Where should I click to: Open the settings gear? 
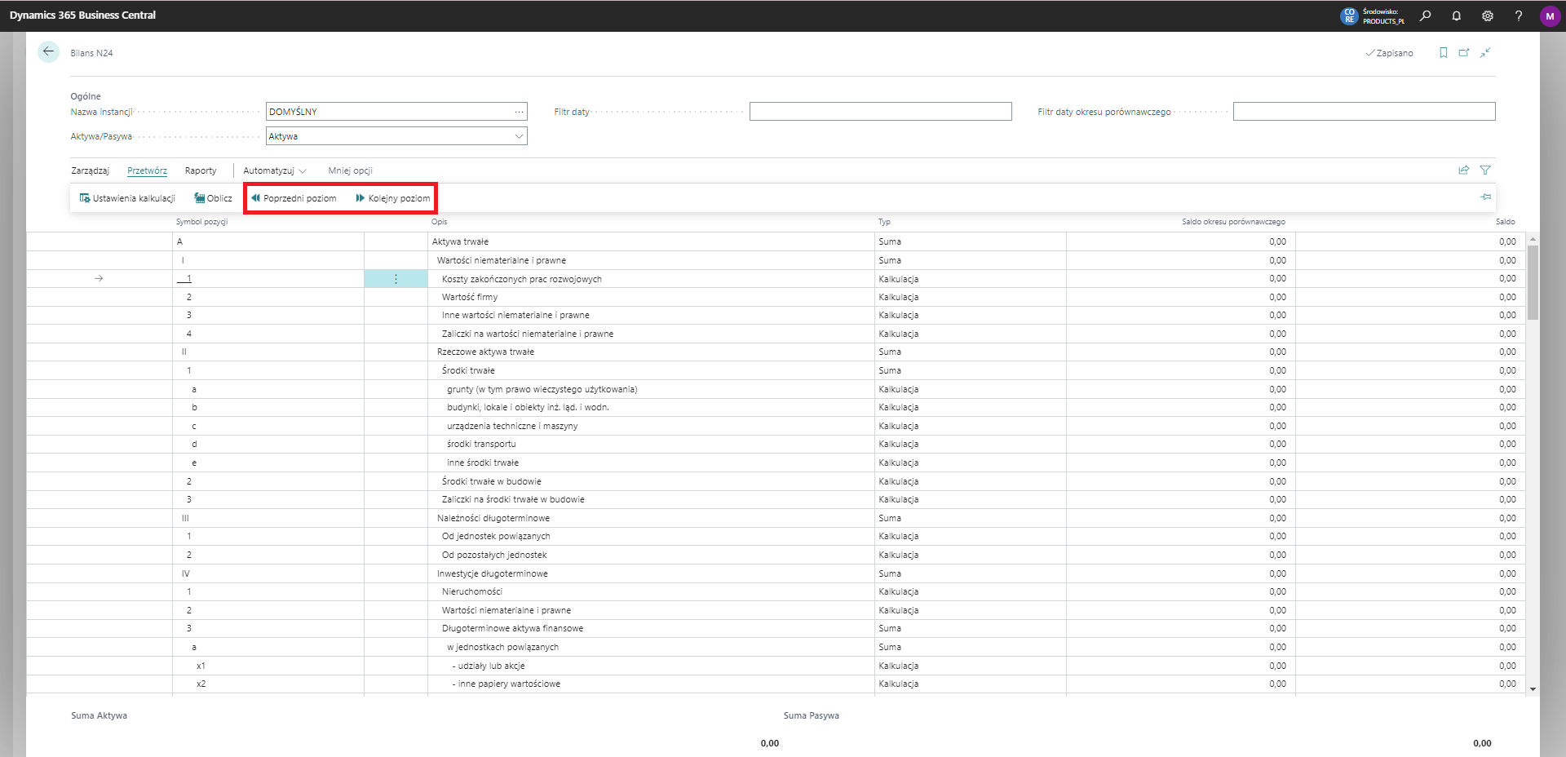point(1487,15)
